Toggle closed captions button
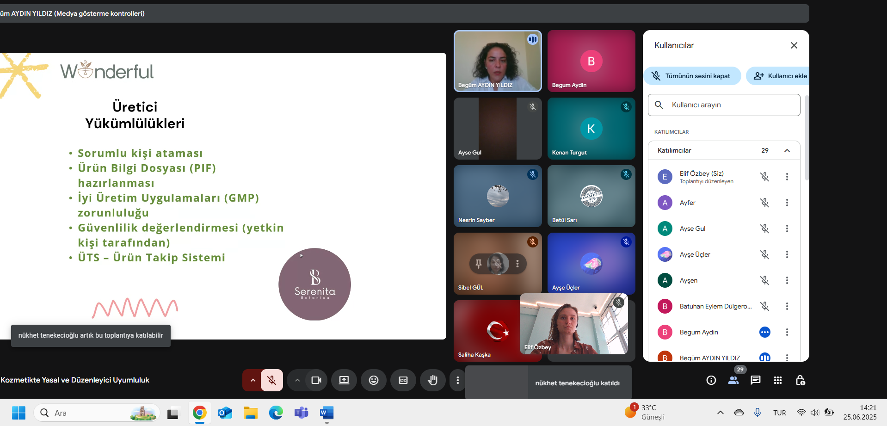Screen dimensions: 887x426 click(x=403, y=380)
